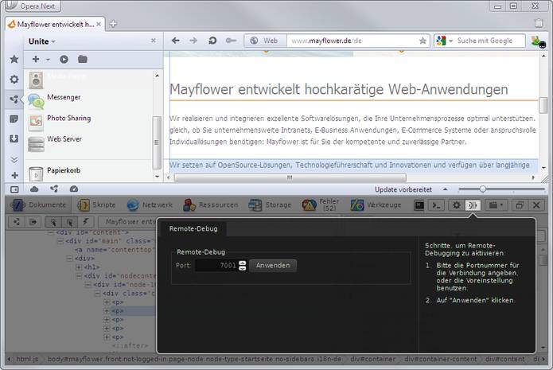Screen dimensions: 553x370
Task: Add a new panel with sidebar plus
Action: point(14,175)
